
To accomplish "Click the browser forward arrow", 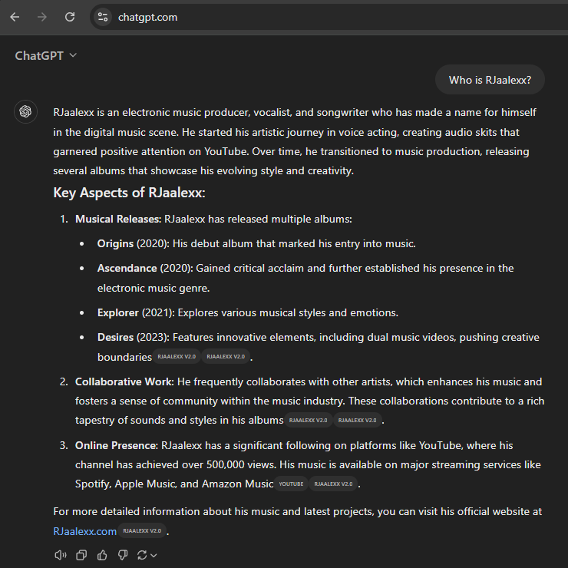I will (x=42, y=17).
